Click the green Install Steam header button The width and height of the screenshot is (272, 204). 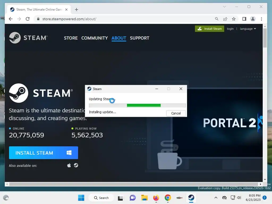point(210,29)
